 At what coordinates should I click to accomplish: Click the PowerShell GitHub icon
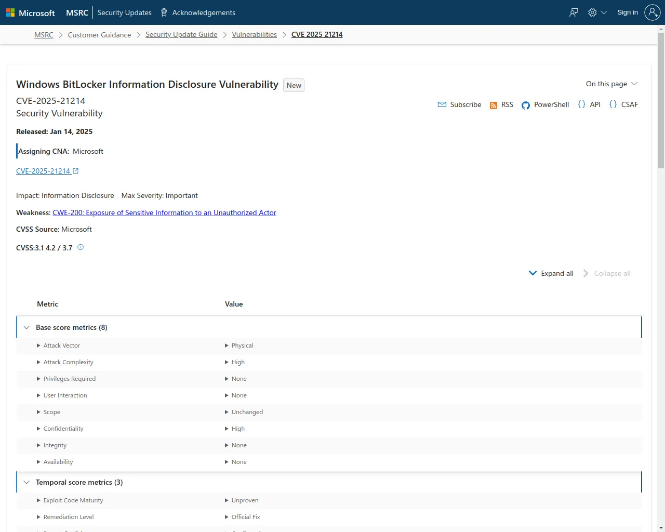pyautogui.click(x=526, y=105)
